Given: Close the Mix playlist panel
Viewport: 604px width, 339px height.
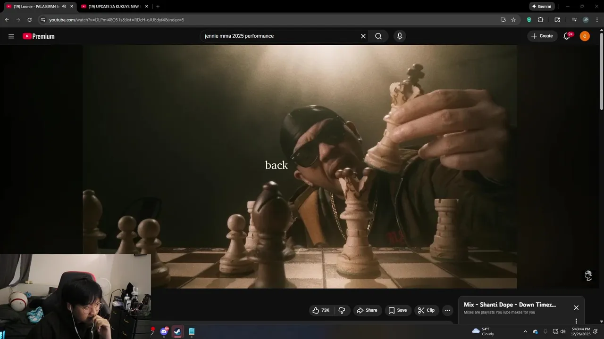Looking at the screenshot, I should 576,307.
